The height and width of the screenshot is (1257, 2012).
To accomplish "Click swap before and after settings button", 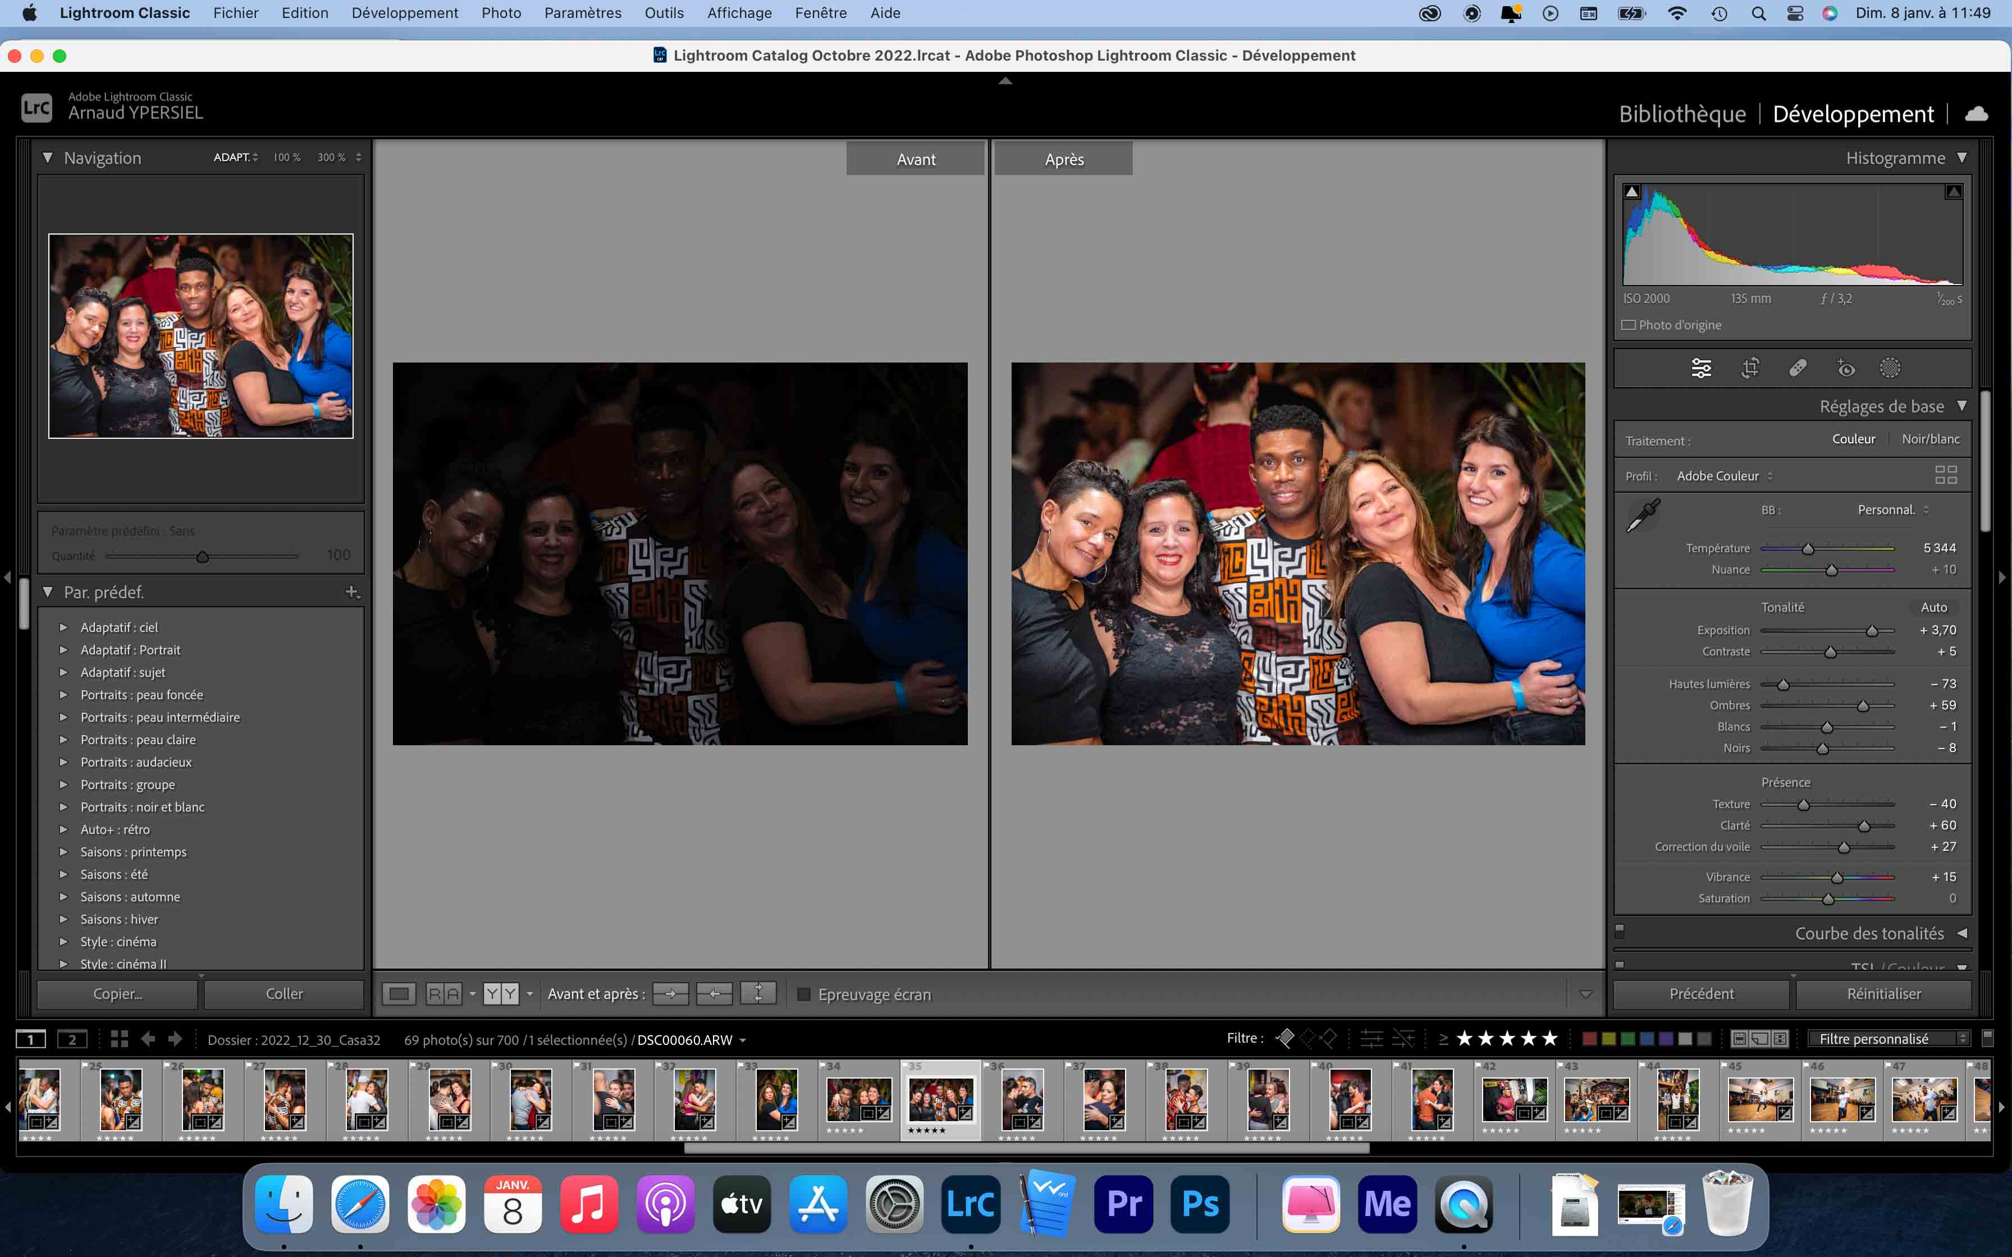I will (757, 993).
